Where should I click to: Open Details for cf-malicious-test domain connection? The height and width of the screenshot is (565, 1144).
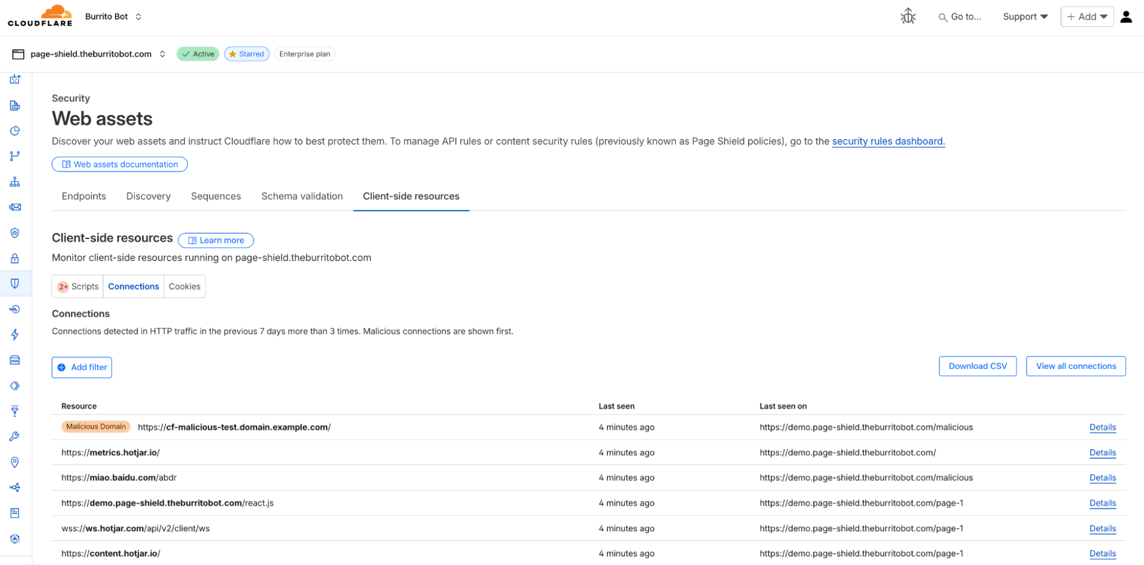1102,427
